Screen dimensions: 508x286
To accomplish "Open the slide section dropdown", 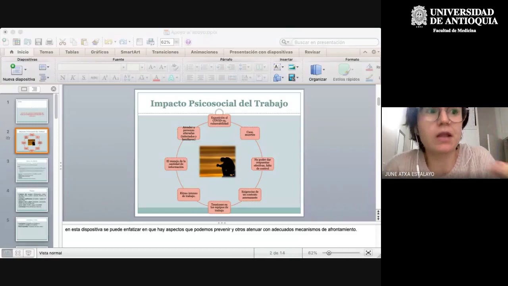I will click(x=44, y=78).
